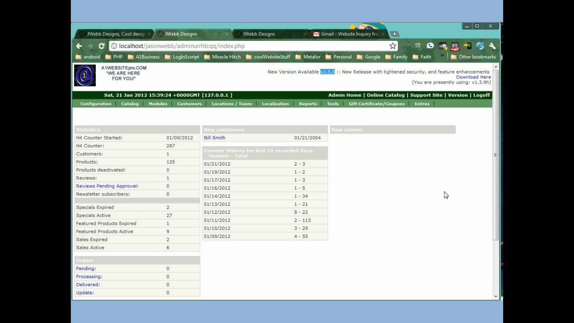This screenshot has height=323, width=574.
Task: Click the Hit Counter value 287
Action: click(170, 146)
